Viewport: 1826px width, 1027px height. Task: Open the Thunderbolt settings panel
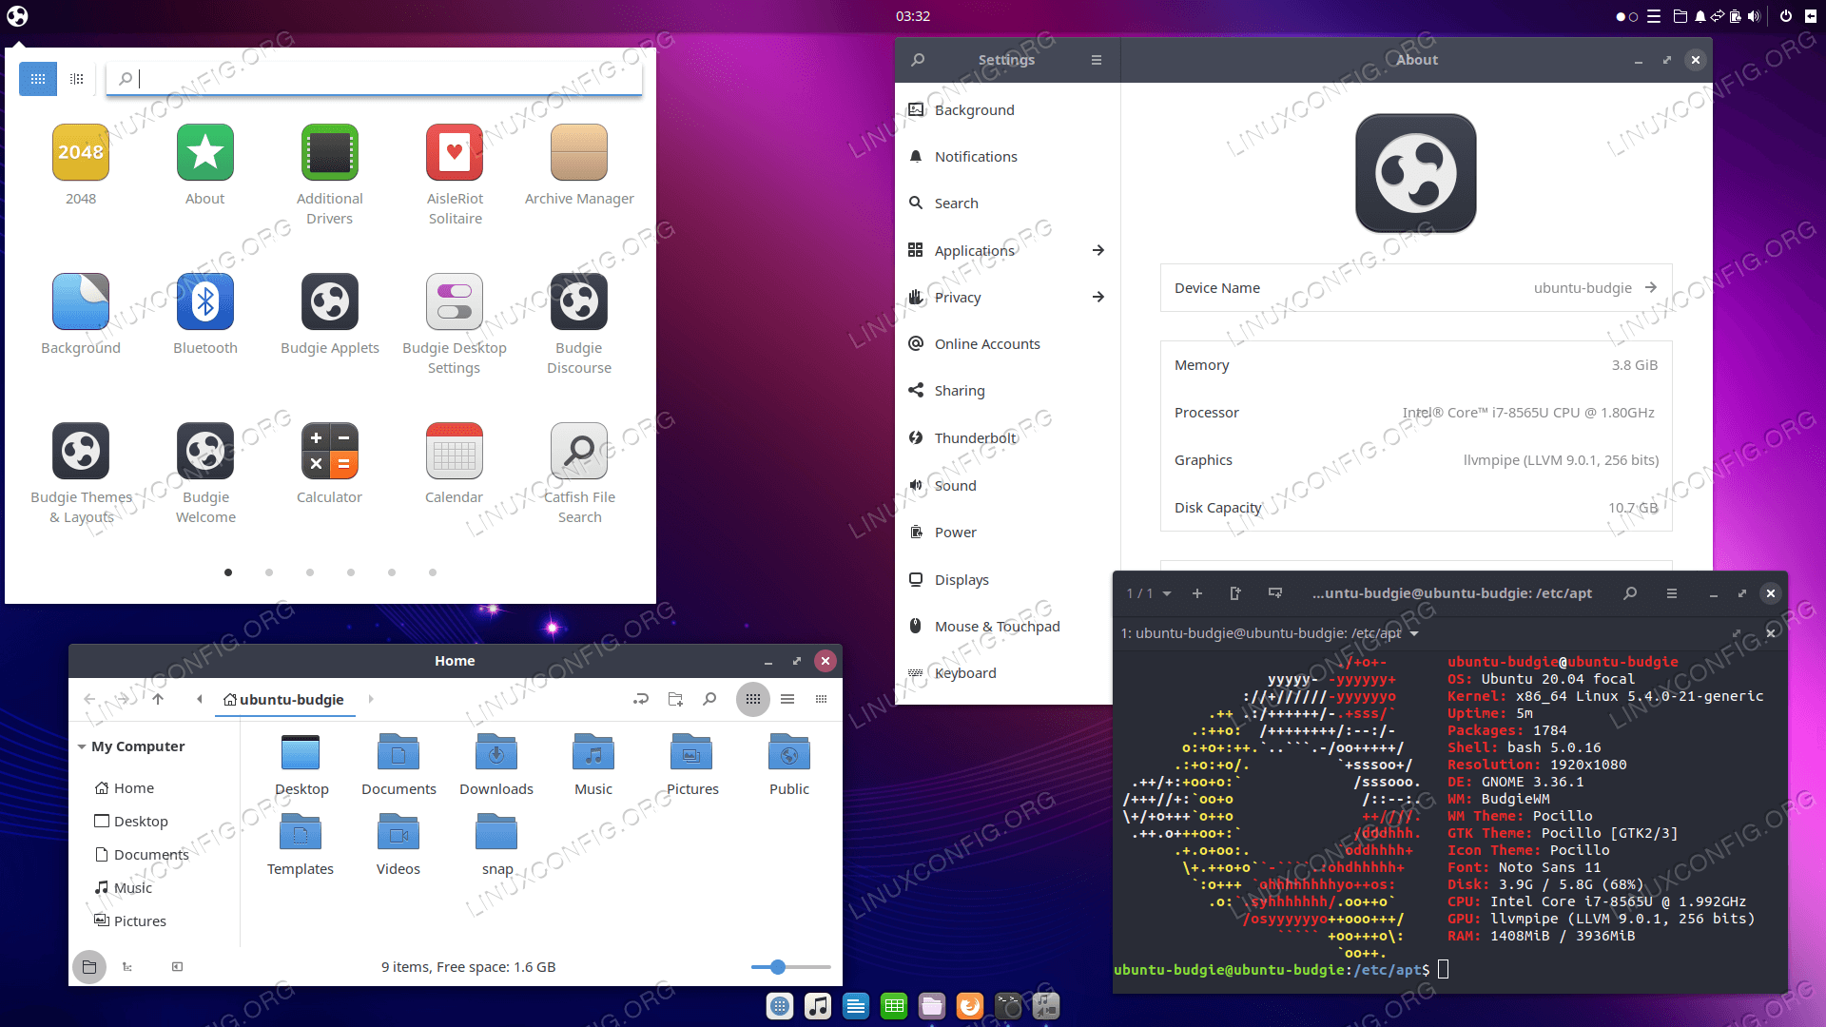point(1007,437)
